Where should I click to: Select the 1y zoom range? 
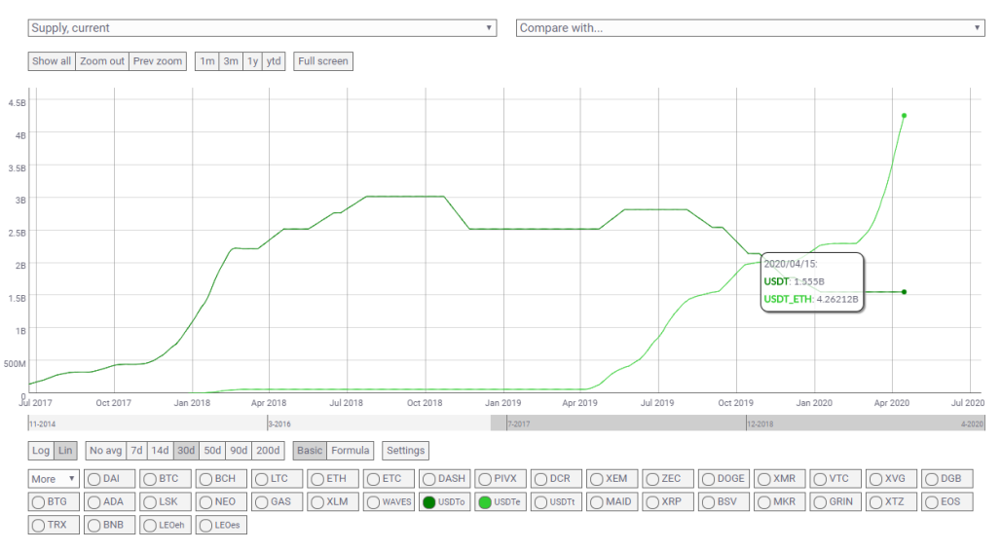252,61
